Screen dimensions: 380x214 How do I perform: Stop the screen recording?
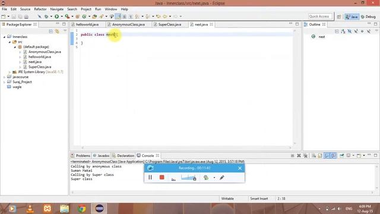162,177
